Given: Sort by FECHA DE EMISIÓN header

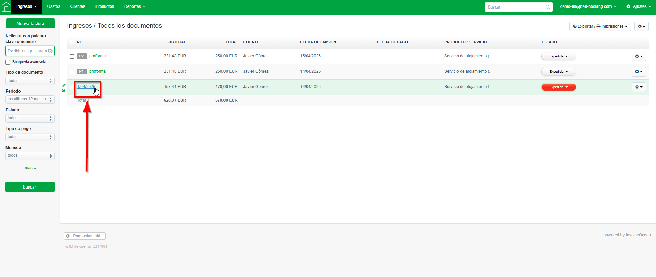Looking at the screenshot, I should [x=318, y=42].
